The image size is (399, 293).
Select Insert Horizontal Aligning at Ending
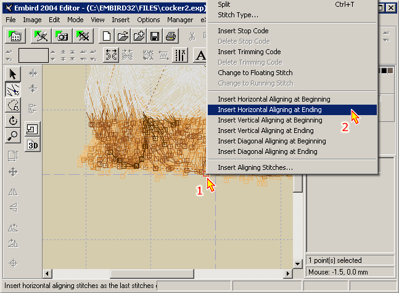tap(292, 110)
